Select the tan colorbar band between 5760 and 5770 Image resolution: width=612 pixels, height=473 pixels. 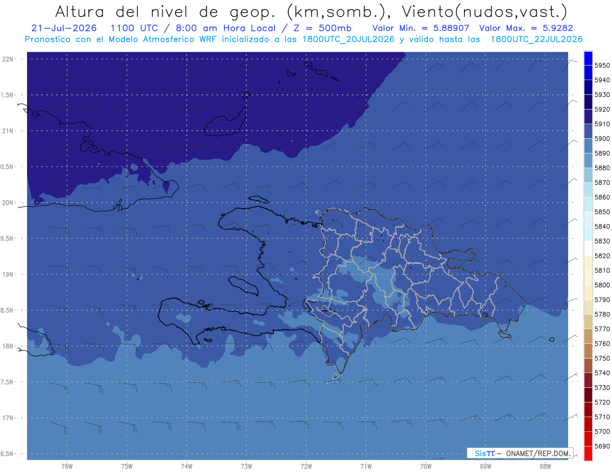588,336
